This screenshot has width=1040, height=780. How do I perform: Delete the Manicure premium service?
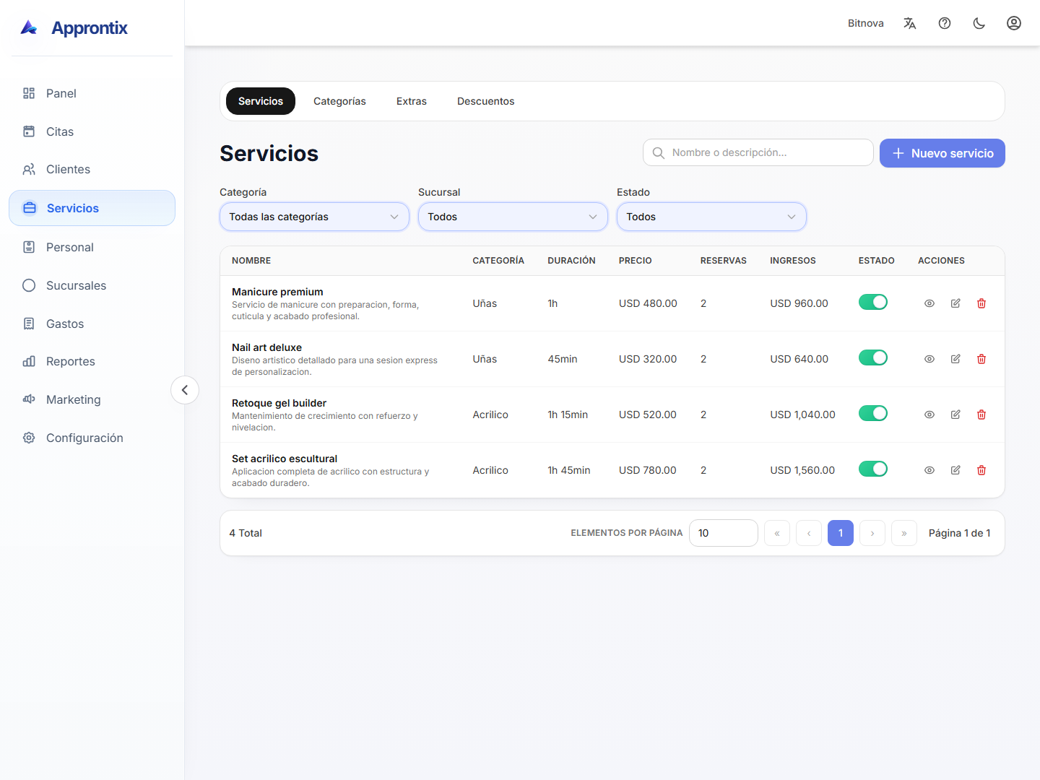981,303
